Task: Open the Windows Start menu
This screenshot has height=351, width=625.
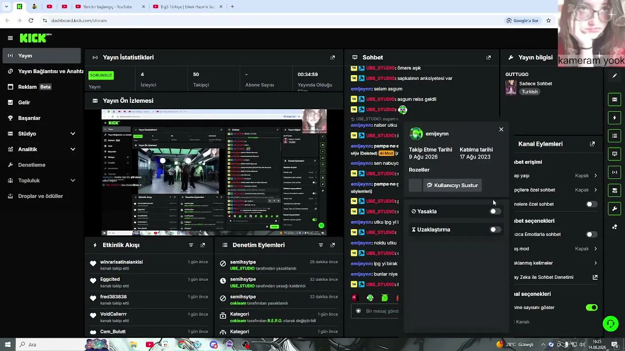Action: 7,345
